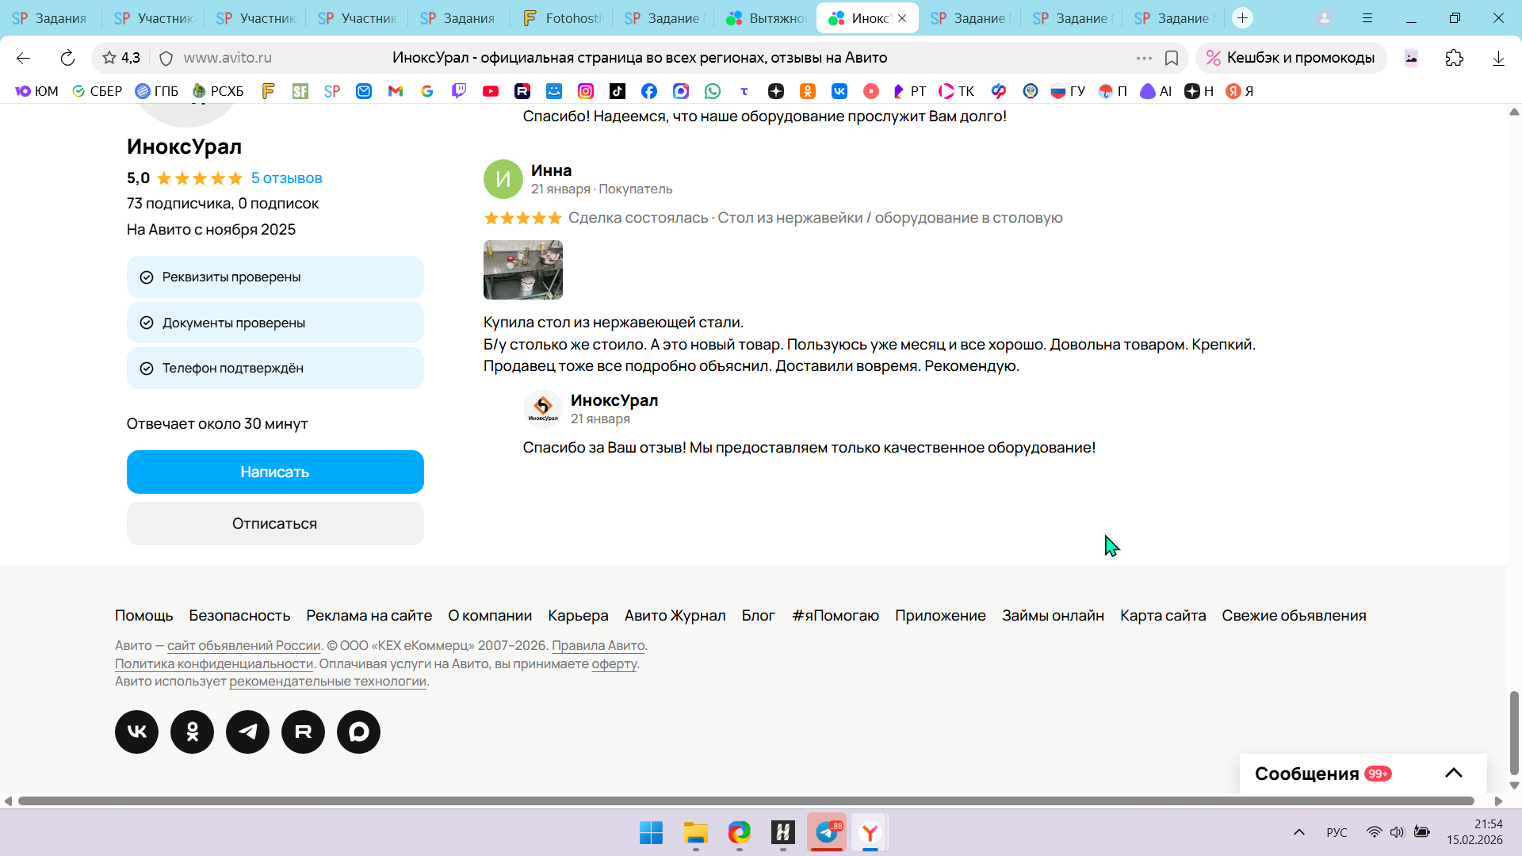Open the three-dots menu in address bar
Image resolution: width=1522 pixels, height=856 pixels.
pos(1144,58)
